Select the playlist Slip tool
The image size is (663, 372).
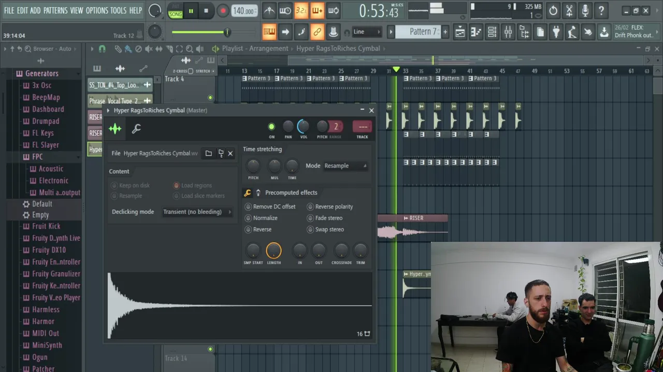159,49
